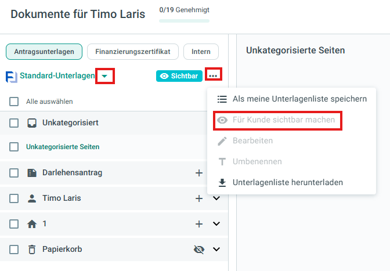
Task: Toggle hidden-eye icon on Papierkorb row
Action: click(x=199, y=250)
